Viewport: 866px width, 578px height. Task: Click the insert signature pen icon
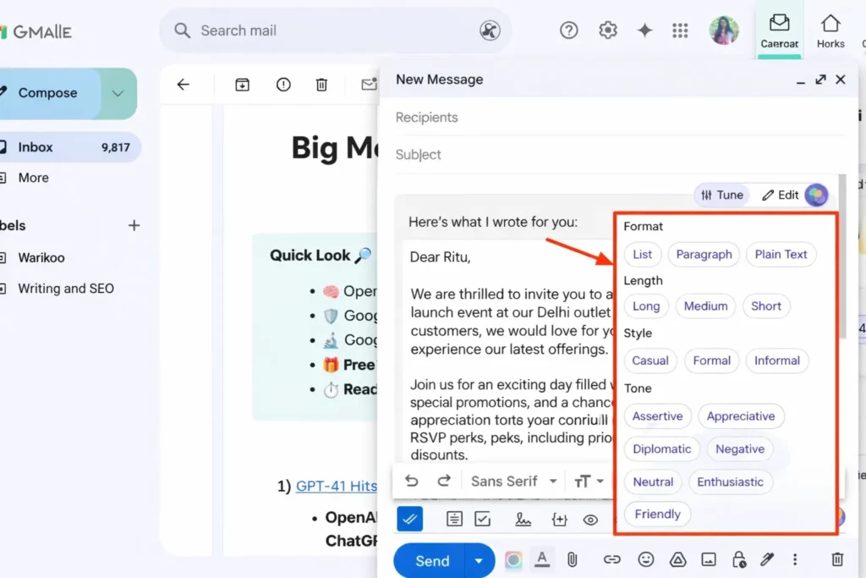(767, 559)
